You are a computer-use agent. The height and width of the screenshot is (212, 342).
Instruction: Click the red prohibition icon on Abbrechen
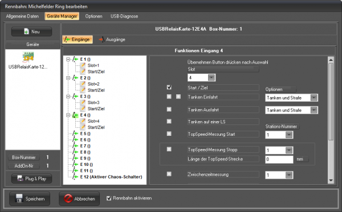(x=68, y=198)
